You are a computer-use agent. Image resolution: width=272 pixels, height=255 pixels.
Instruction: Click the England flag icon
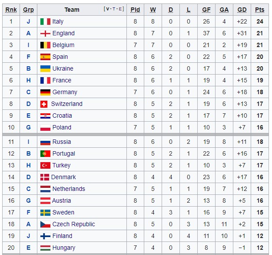click(45, 33)
